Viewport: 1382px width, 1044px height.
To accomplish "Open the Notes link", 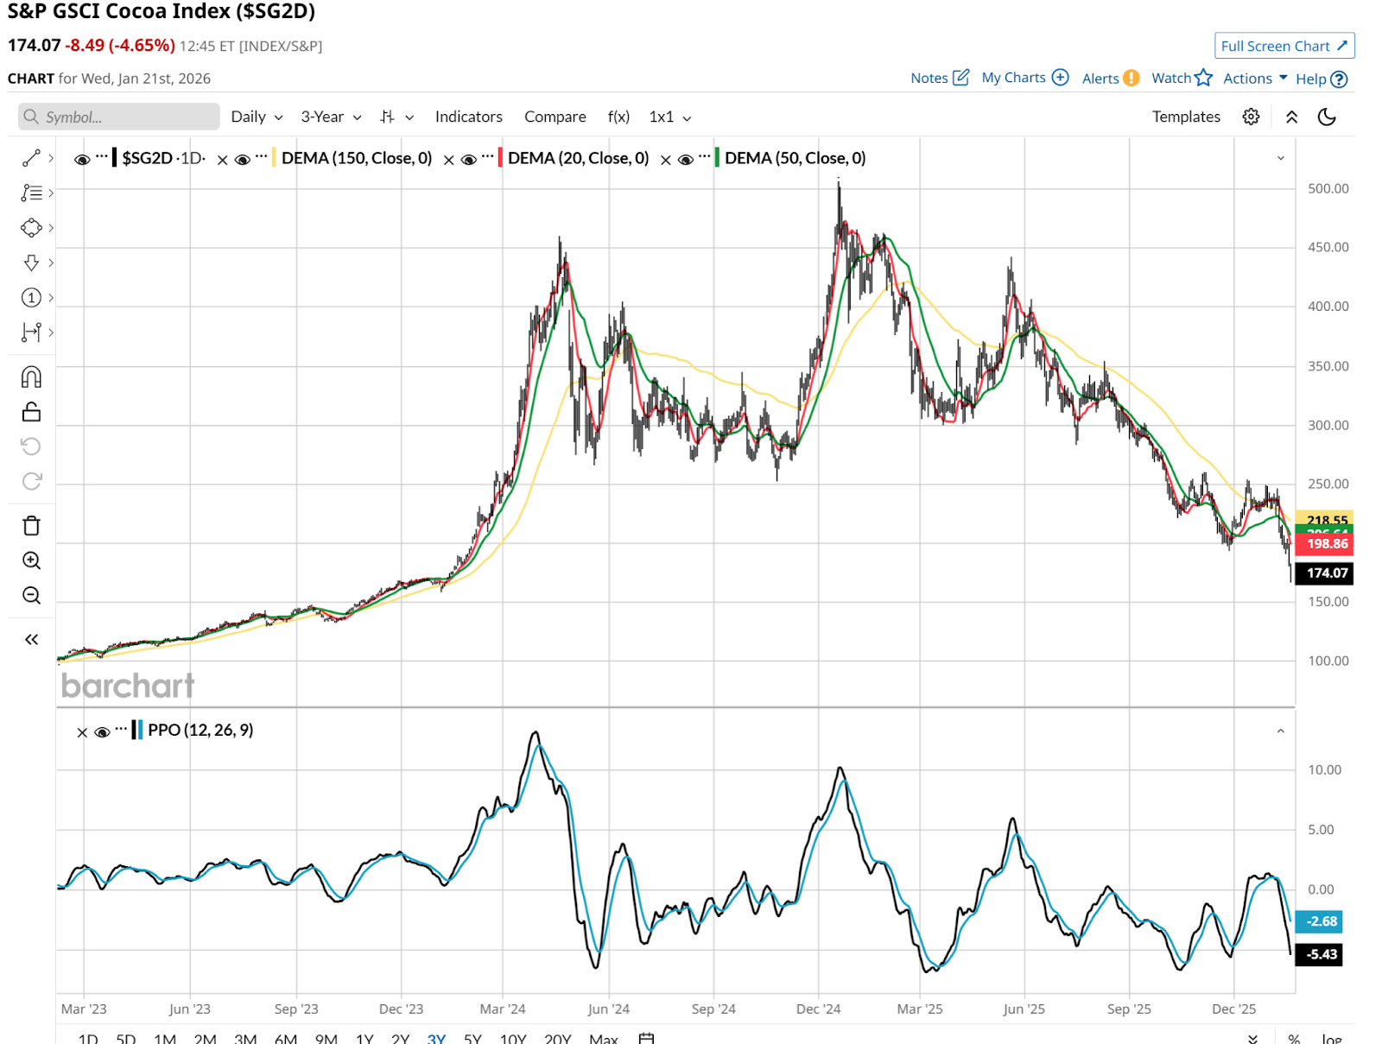I will point(940,78).
